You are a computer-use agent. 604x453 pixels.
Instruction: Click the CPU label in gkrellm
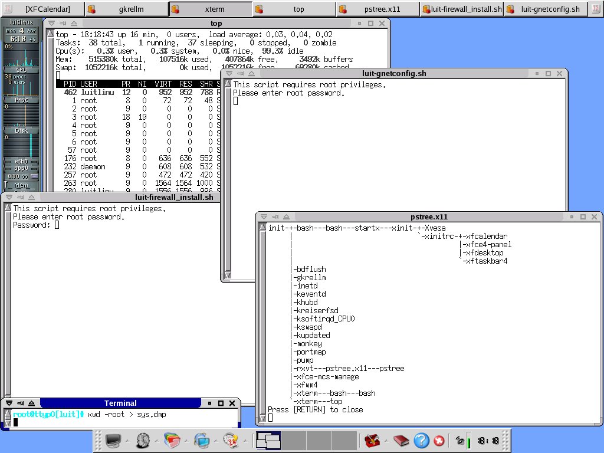coord(21,70)
